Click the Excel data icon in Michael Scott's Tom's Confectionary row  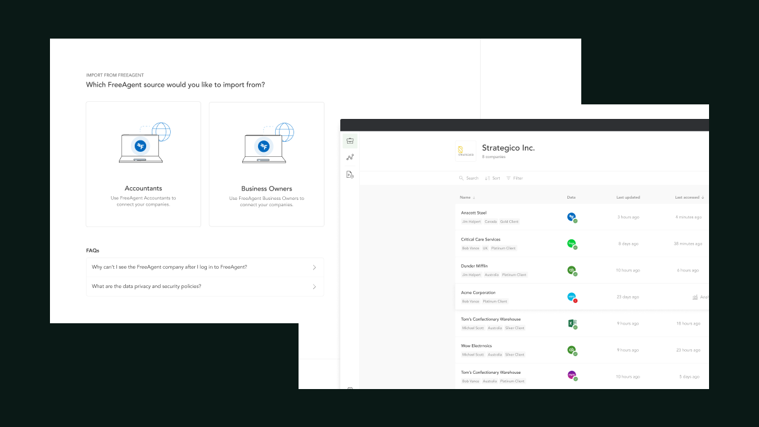(572, 323)
